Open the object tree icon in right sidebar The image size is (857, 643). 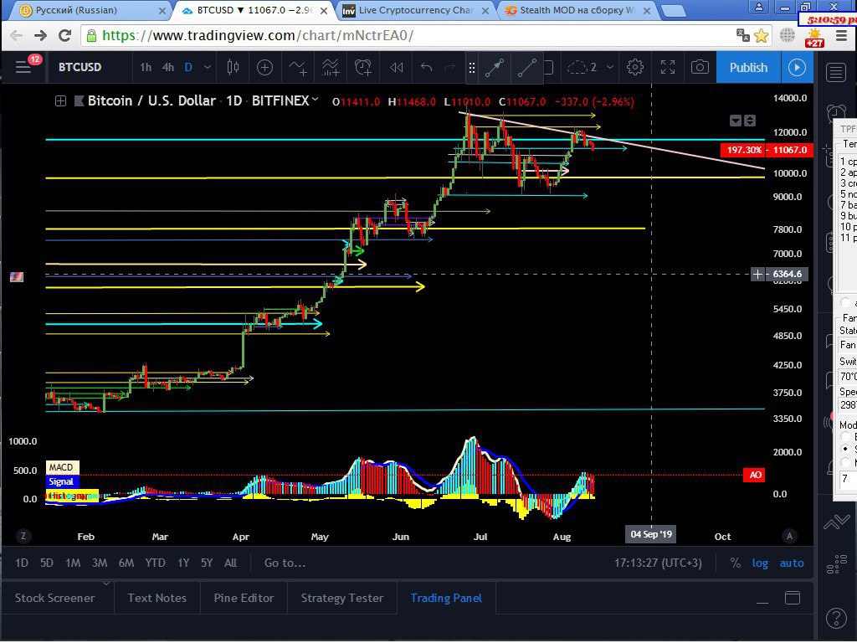click(836, 563)
